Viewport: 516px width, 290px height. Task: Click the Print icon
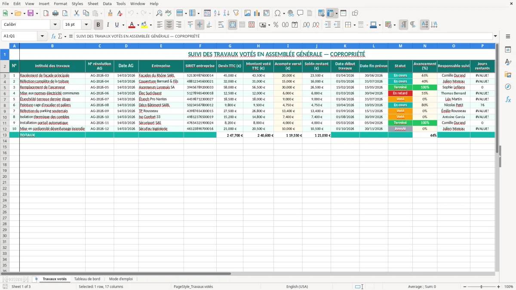pyautogui.click(x=55, y=13)
